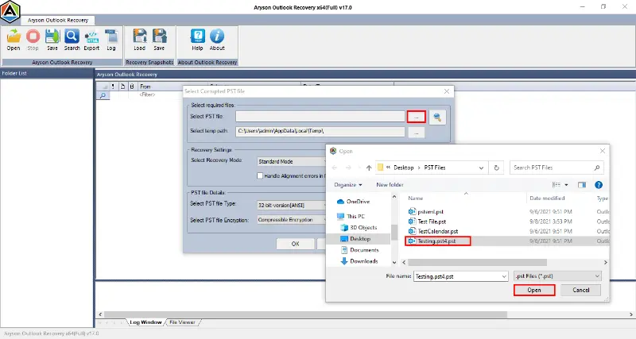Click Desktop in the breadcrumb path
The height and width of the screenshot is (339, 636).
coord(404,168)
